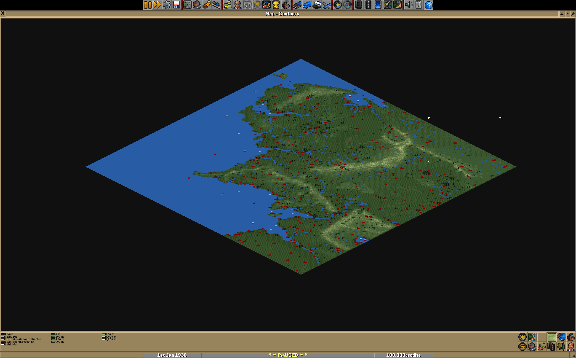Show vehicles on the smallmap
This screenshot has width=576, height=358.
(561, 337)
